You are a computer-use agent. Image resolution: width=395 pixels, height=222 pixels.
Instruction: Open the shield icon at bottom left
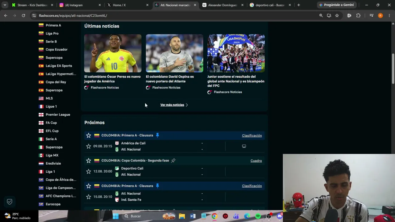coord(10,202)
